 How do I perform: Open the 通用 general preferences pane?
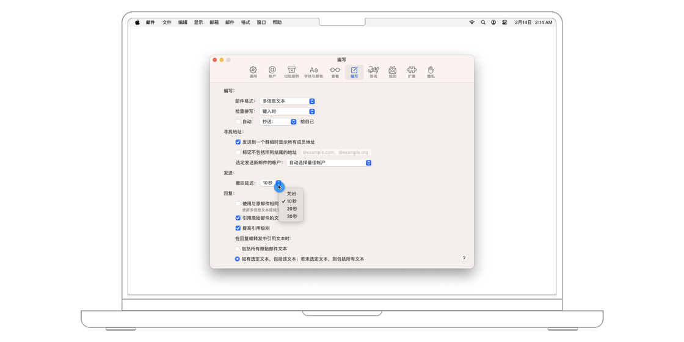253,72
